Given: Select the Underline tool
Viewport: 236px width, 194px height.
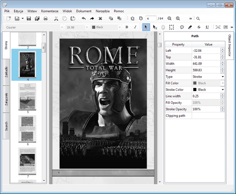Looking at the screenshot, I should (207, 27).
